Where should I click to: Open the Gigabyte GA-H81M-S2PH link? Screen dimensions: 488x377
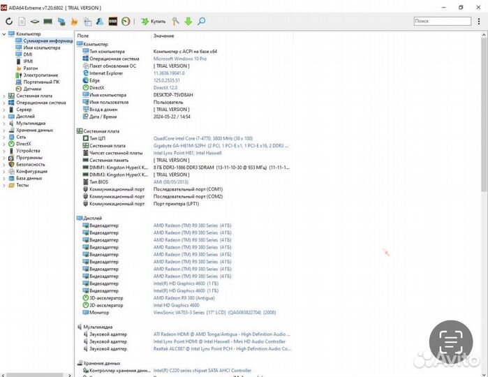[x=221, y=146]
